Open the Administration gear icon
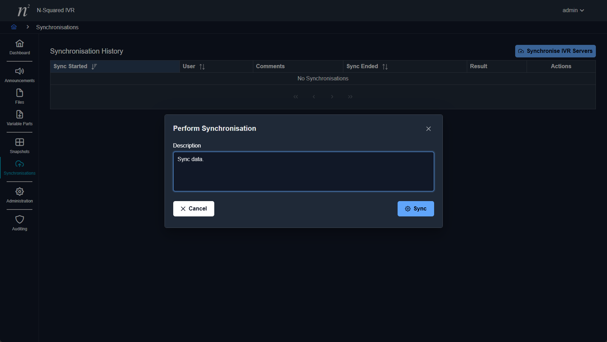Image resolution: width=607 pixels, height=342 pixels. pos(19,192)
